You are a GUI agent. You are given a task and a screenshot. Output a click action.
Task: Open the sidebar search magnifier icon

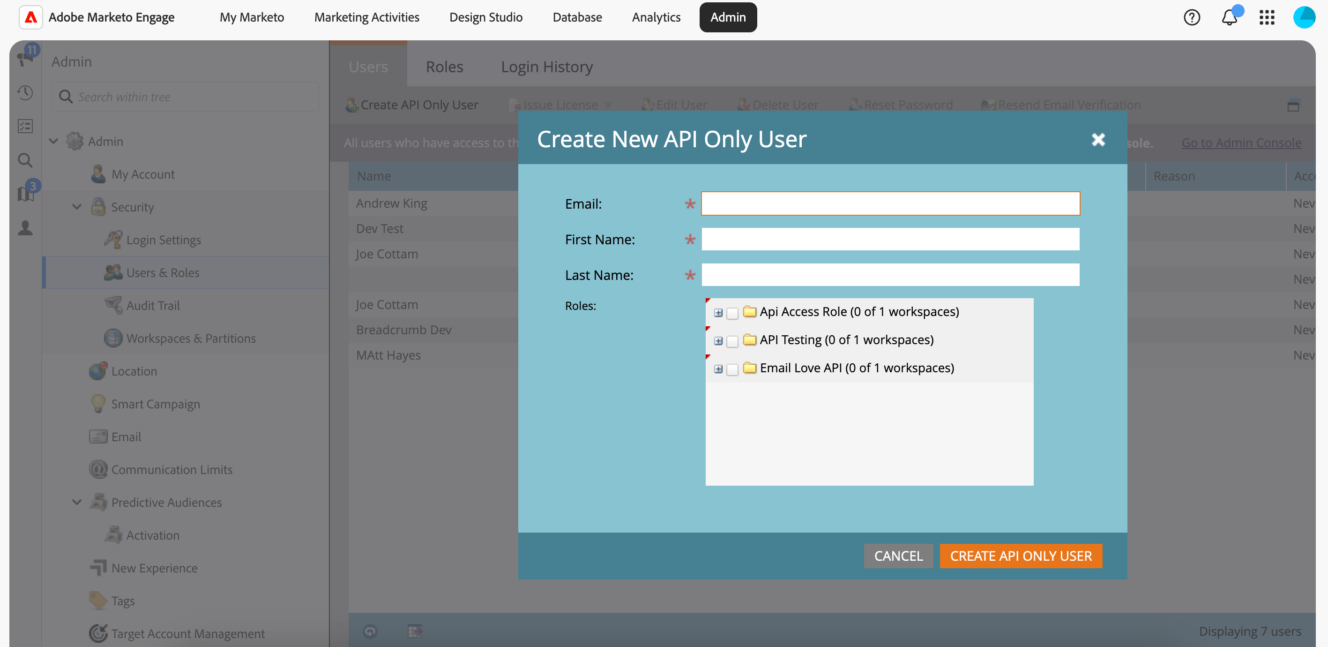[25, 160]
